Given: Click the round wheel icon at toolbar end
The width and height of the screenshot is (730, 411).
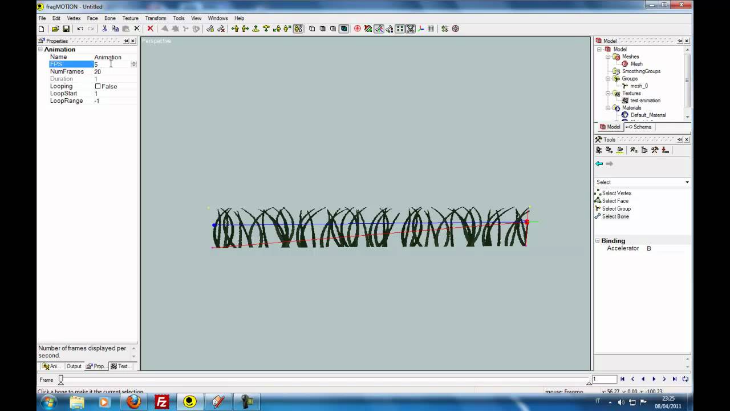Looking at the screenshot, I should tap(456, 29).
